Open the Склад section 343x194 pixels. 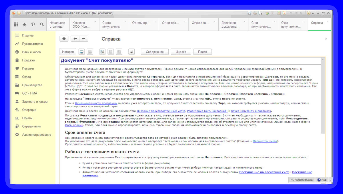[x=26, y=77]
